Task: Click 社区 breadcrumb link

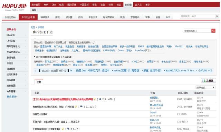Action: click(33, 27)
